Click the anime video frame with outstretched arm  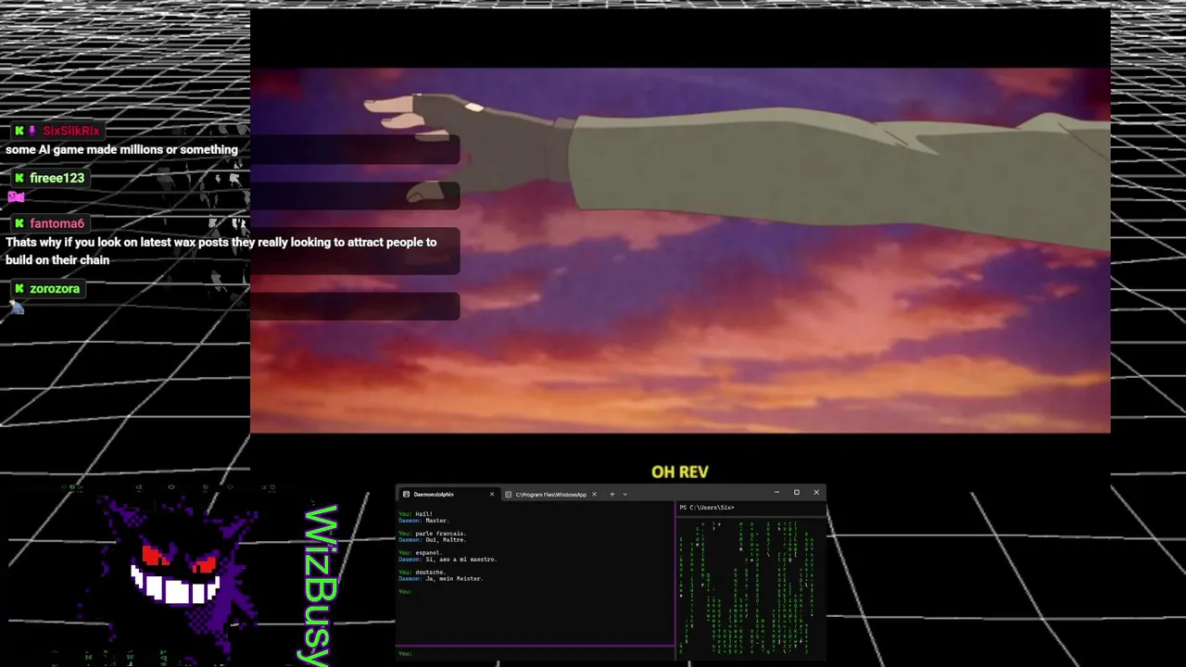pos(680,250)
